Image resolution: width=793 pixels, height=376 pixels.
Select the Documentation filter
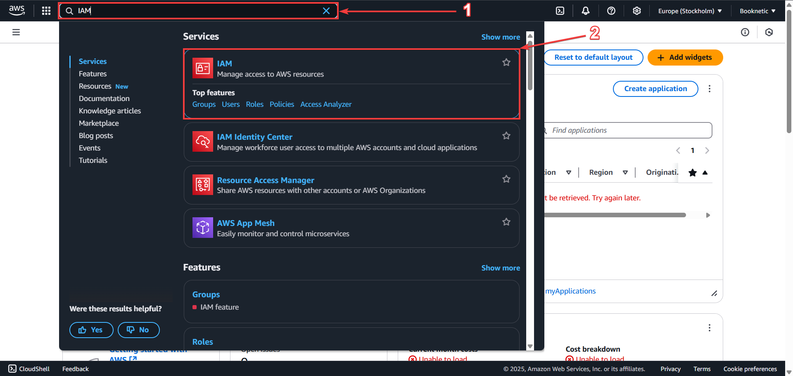pyautogui.click(x=104, y=99)
